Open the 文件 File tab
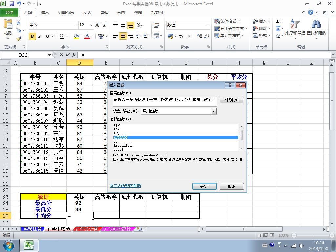 coord(9,12)
